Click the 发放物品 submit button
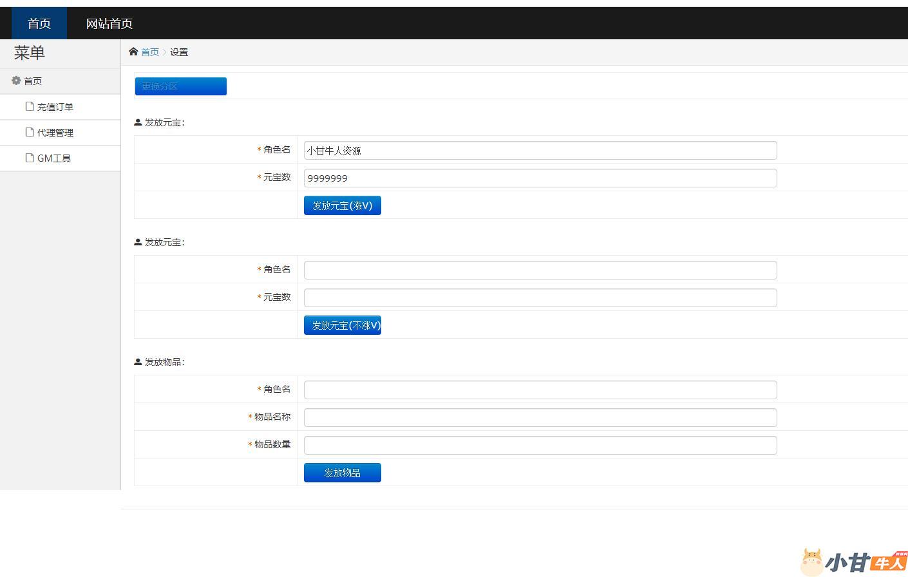 (x=342, y=473)
